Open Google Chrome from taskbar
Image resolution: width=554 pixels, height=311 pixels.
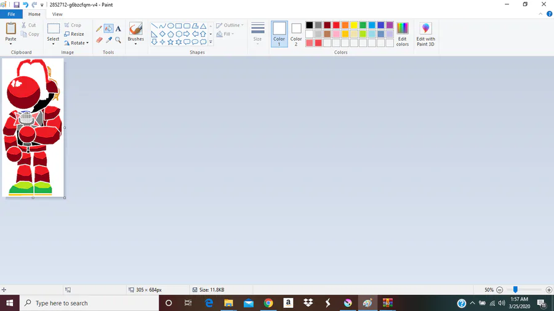[268, 303]
